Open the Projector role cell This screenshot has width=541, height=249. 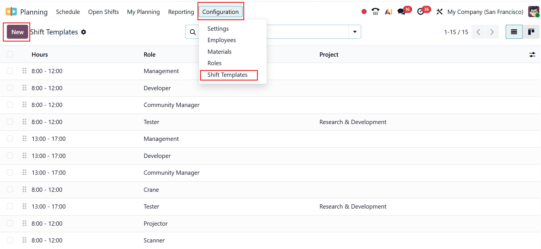point(155,224)
